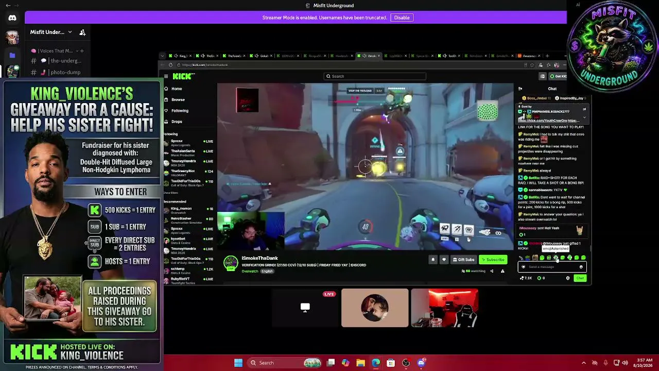Open a new browser tab

click(547, 56)
